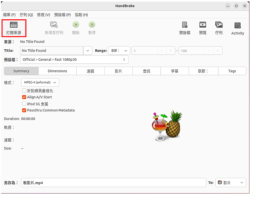Pause encoding with 暫停 button
Screen dimensions: 255x197
(x=92, y=28)
